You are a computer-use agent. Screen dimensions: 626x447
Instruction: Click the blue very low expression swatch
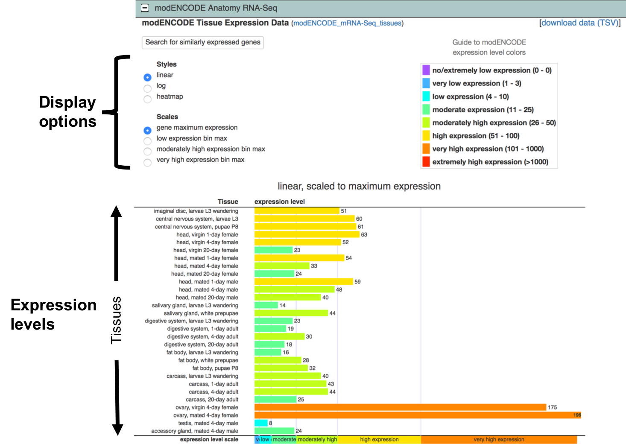pos(426,83)
